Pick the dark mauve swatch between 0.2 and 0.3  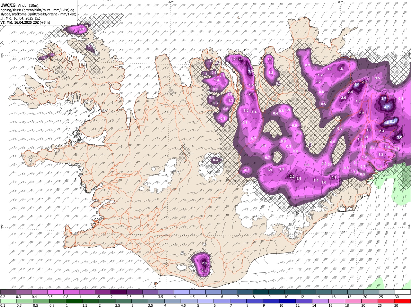coord(8,292)
